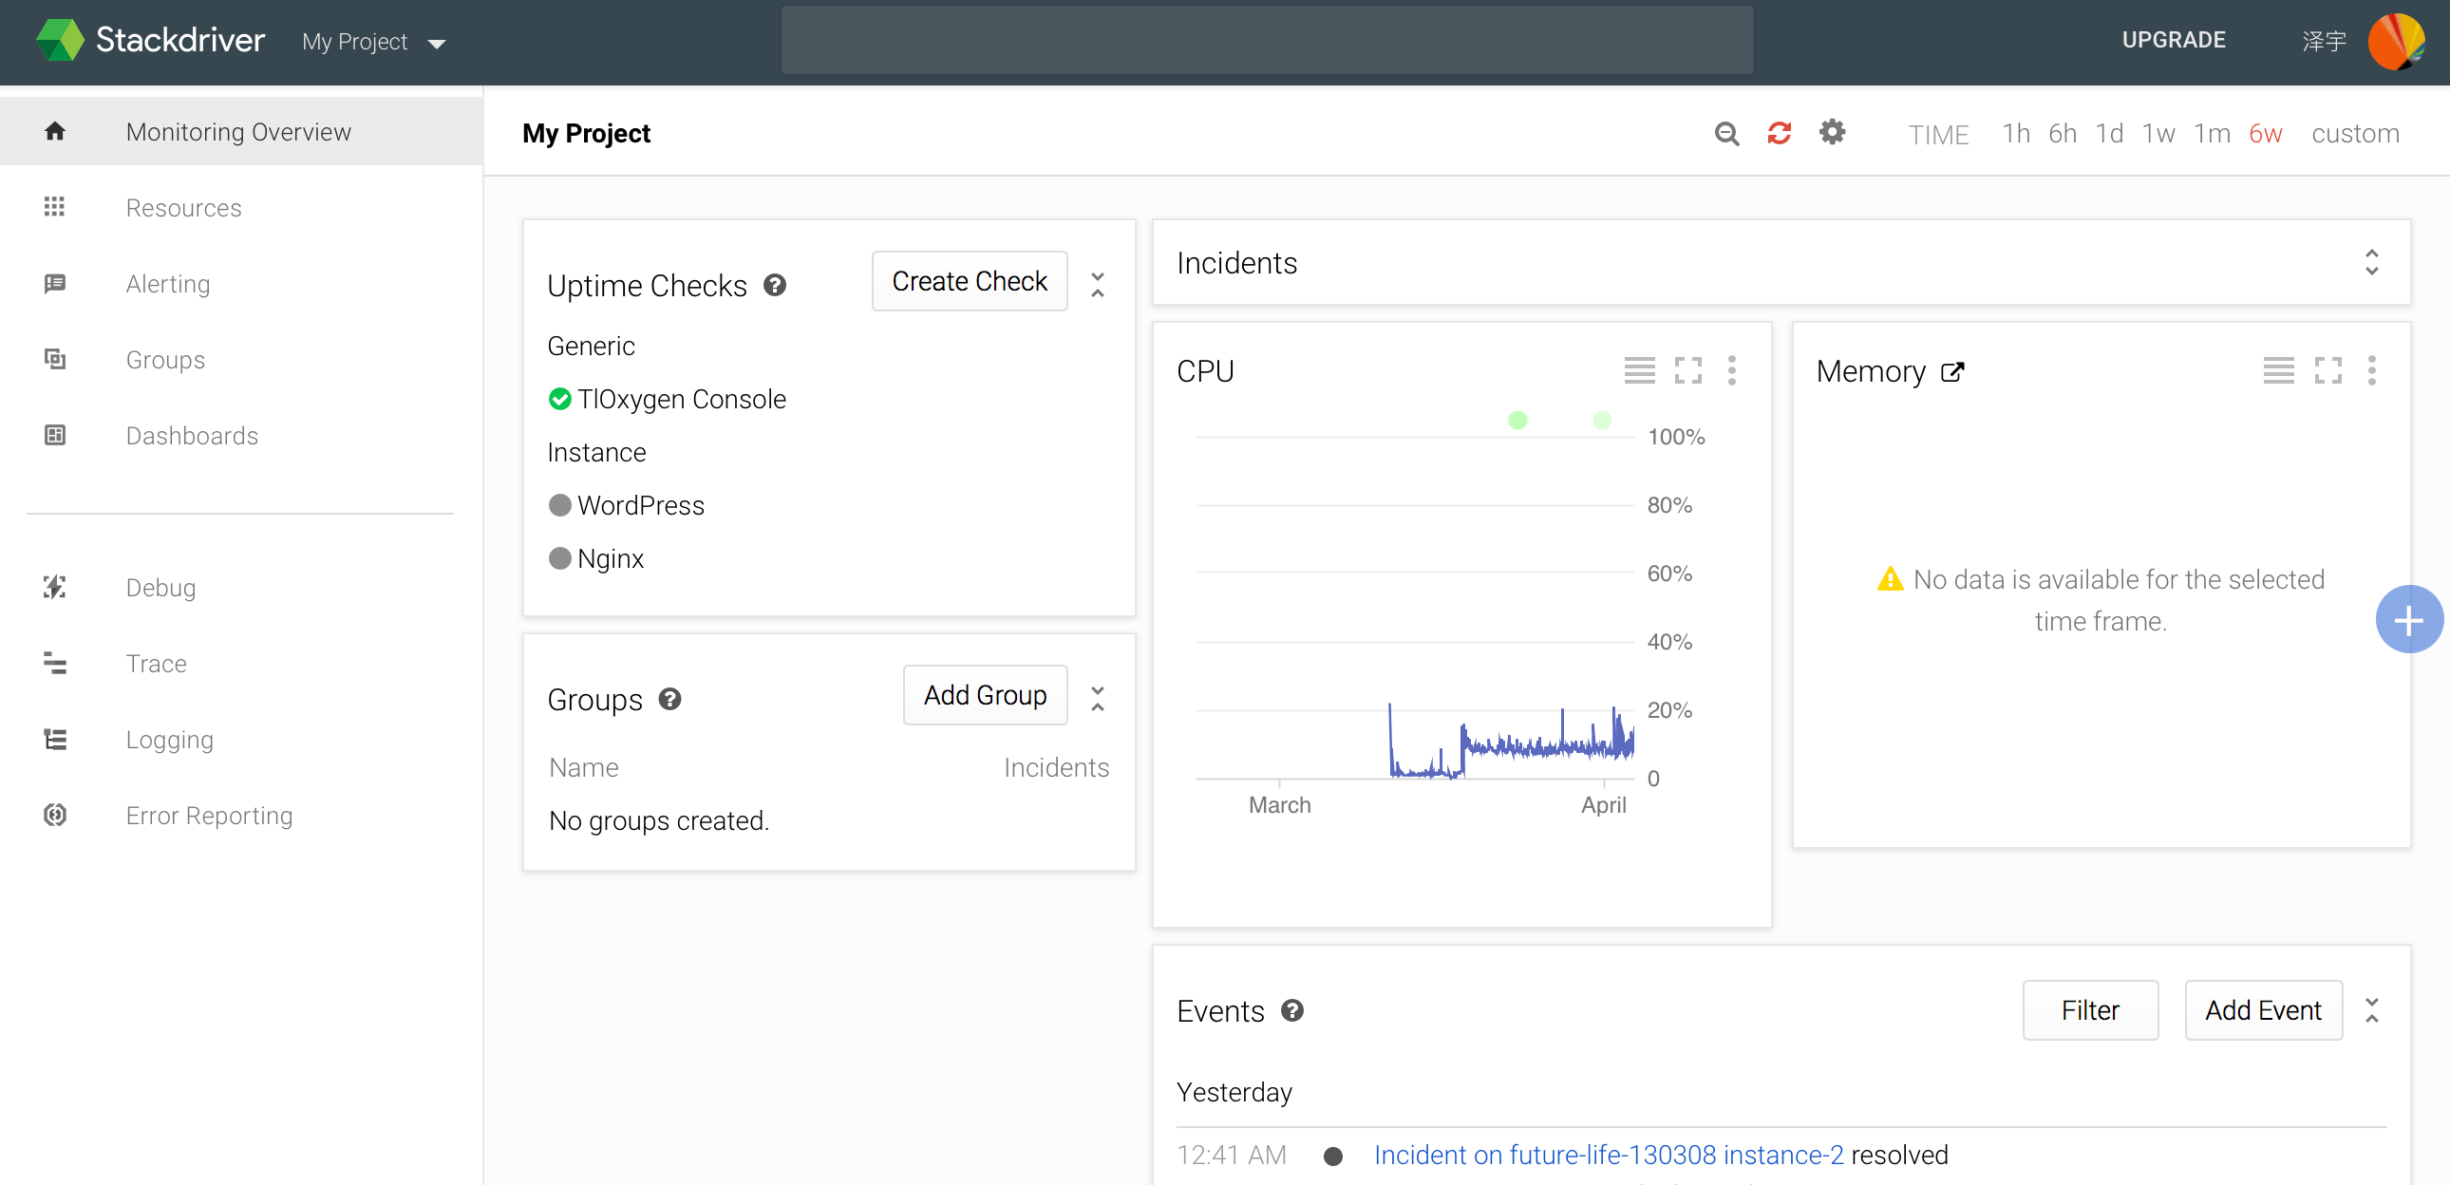The height and width of the screenshot is (1185, 2450).
Task: Select the 6w time range
Action: pos(2266,133)
